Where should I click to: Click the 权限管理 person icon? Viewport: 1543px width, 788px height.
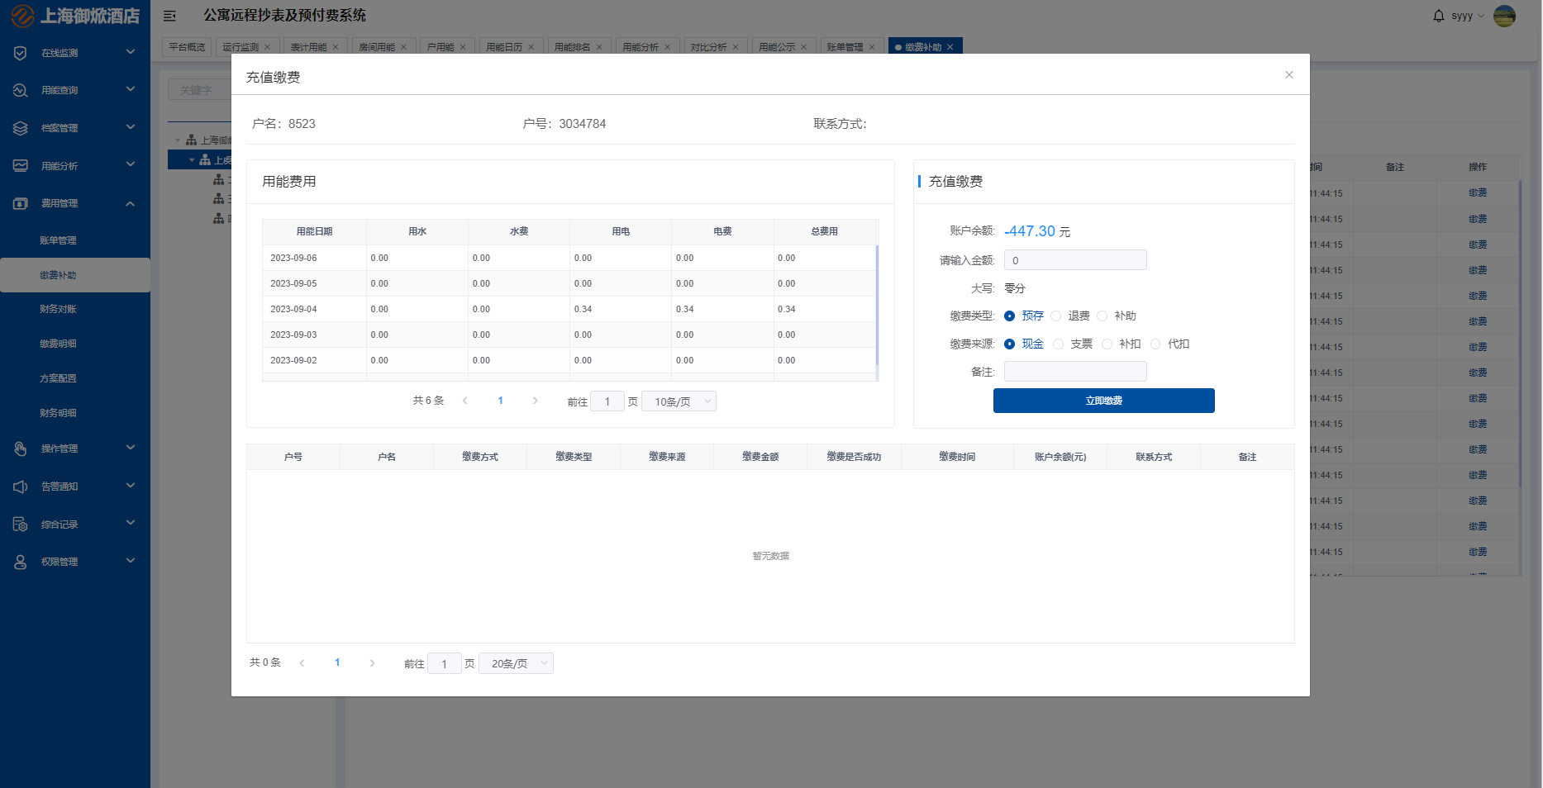(x=21, y=562)
